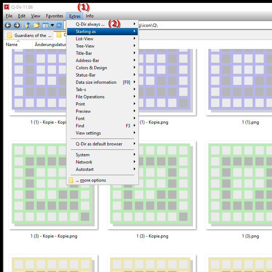Image resolution: width=272 pixels, height=272 pixels.
Task: Expand Data size information submenu
Action: click(x=102, y=82)
